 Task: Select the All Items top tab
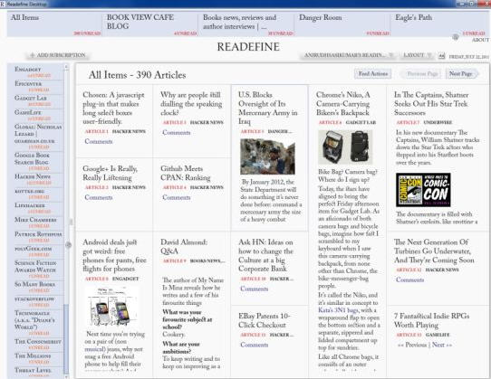pyautogui.click(x=54, y=24)
